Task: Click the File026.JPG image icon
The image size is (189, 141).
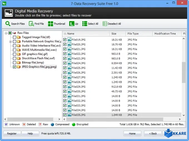Action: [69, 72]
